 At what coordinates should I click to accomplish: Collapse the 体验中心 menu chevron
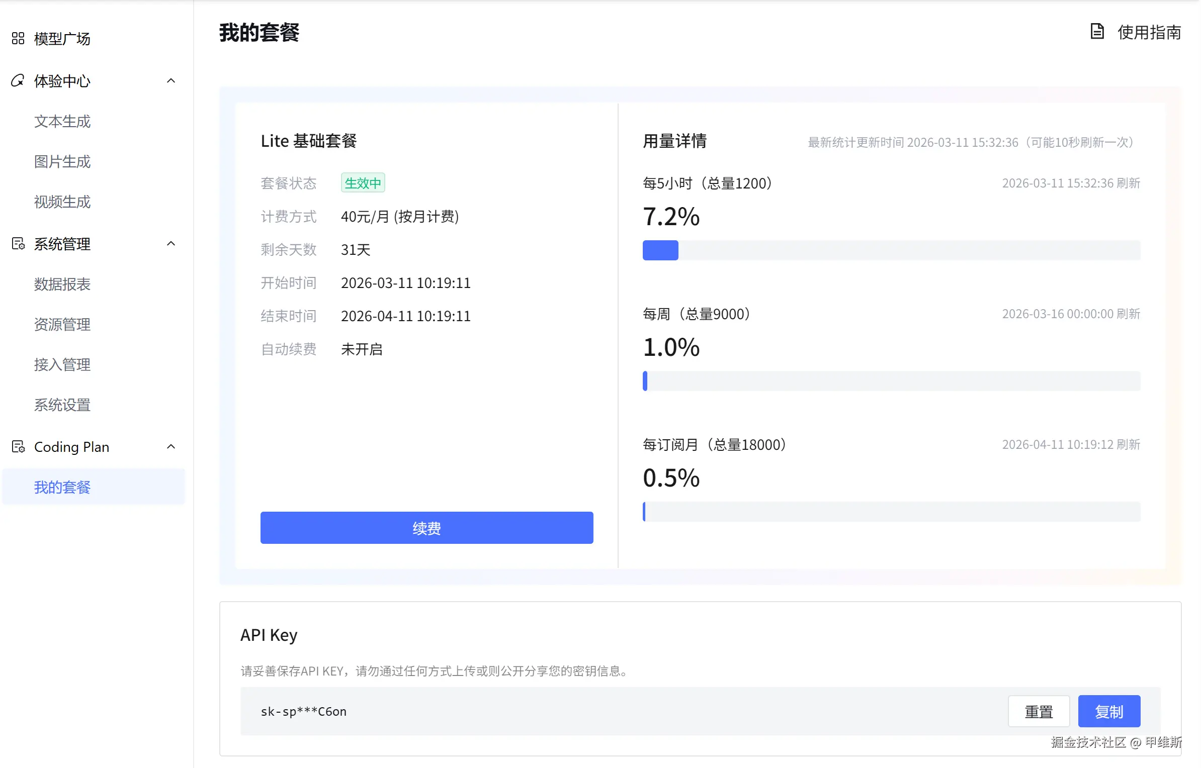pyautogui.click(x=171, y=81)
